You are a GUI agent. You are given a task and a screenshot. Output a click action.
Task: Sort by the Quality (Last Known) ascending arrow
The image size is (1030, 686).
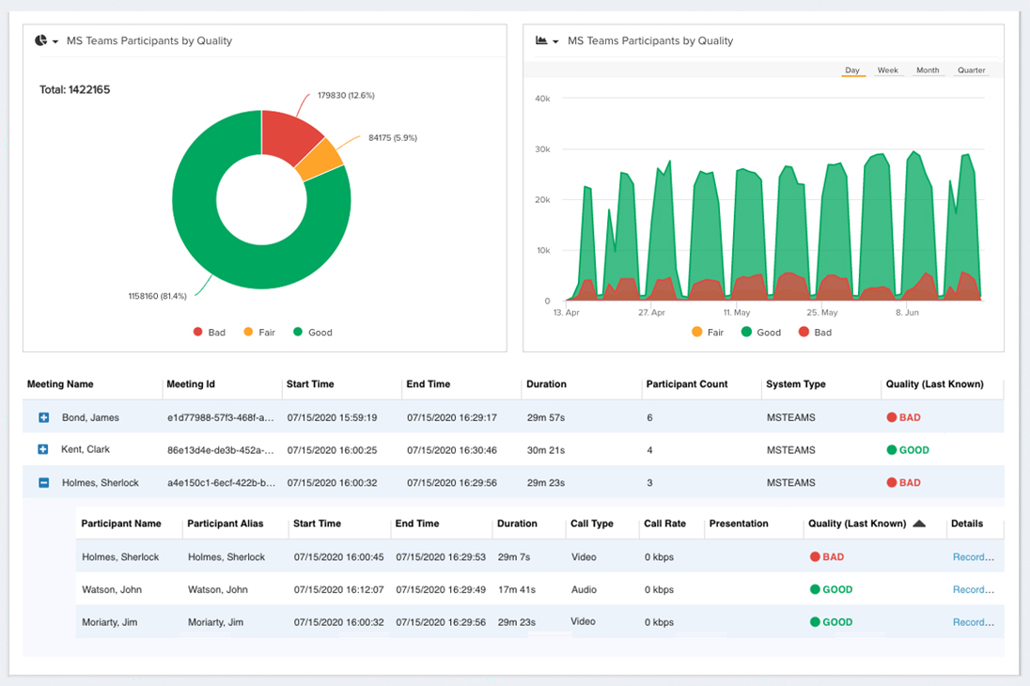(919, 523)
